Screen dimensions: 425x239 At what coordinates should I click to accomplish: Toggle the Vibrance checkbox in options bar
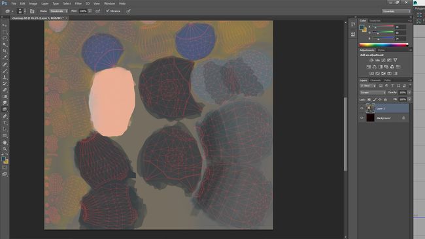[108, 11]
